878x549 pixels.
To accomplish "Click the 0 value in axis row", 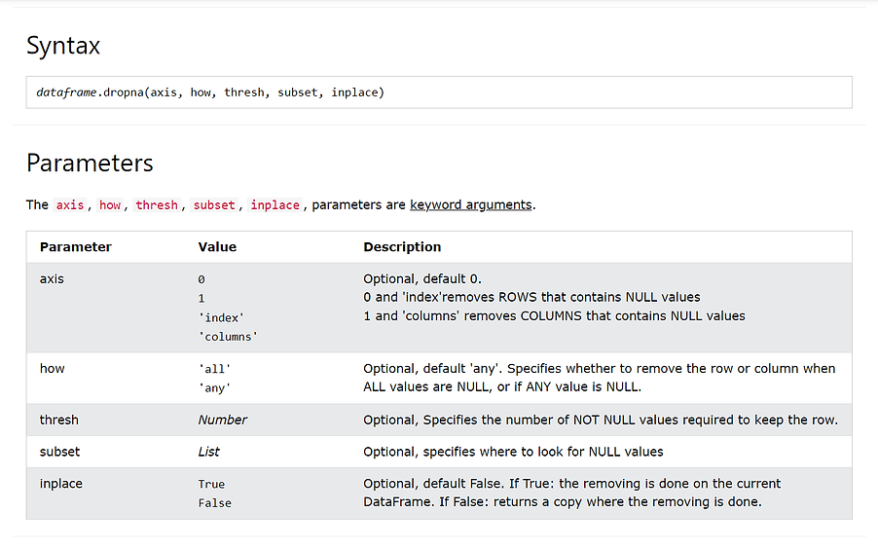I will pos(201,279).
